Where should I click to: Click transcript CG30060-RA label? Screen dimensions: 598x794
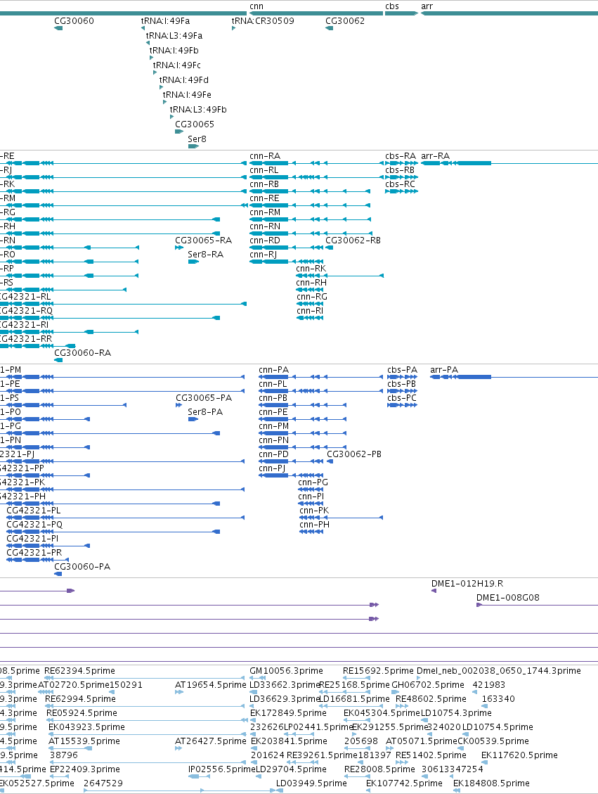point(82,353)
